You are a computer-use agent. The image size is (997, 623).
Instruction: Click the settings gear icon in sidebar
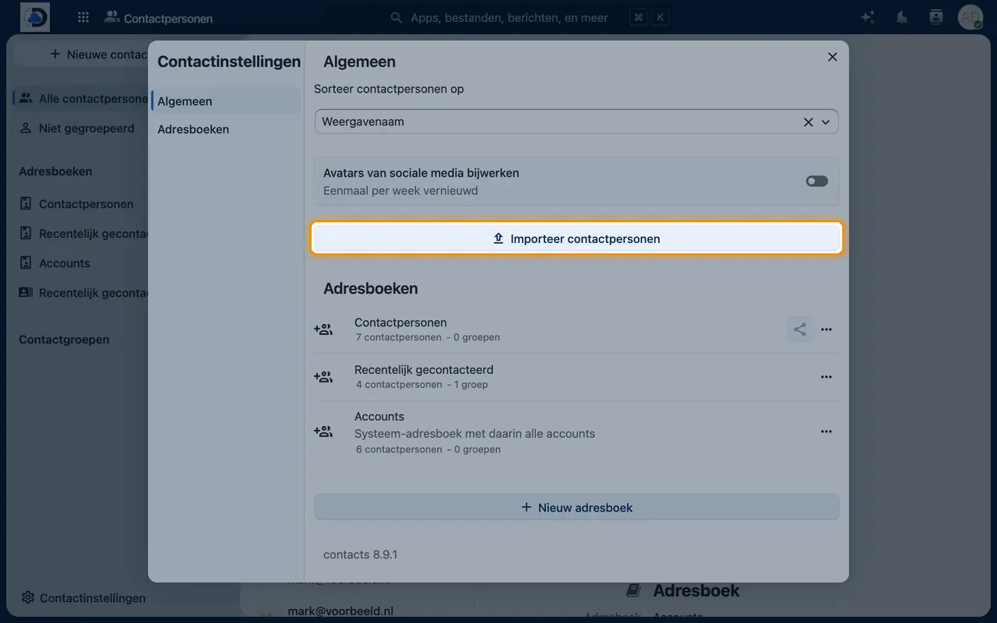pos(28,597)
